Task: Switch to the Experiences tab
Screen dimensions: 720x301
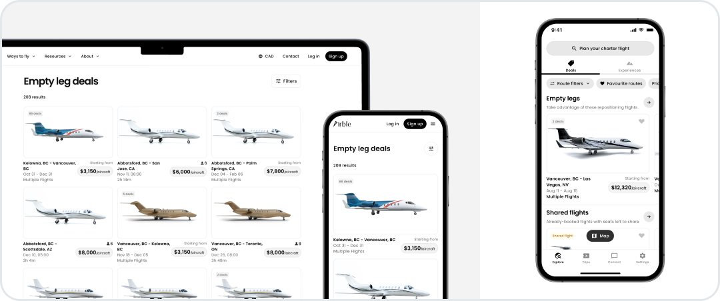Action: pyautogui.click(x=629, y=67)
